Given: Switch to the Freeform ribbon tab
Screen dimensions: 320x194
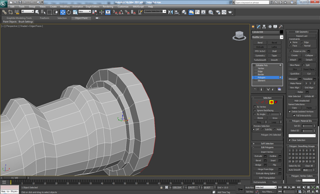Looking at the screenshot, I should coord(44,18).
